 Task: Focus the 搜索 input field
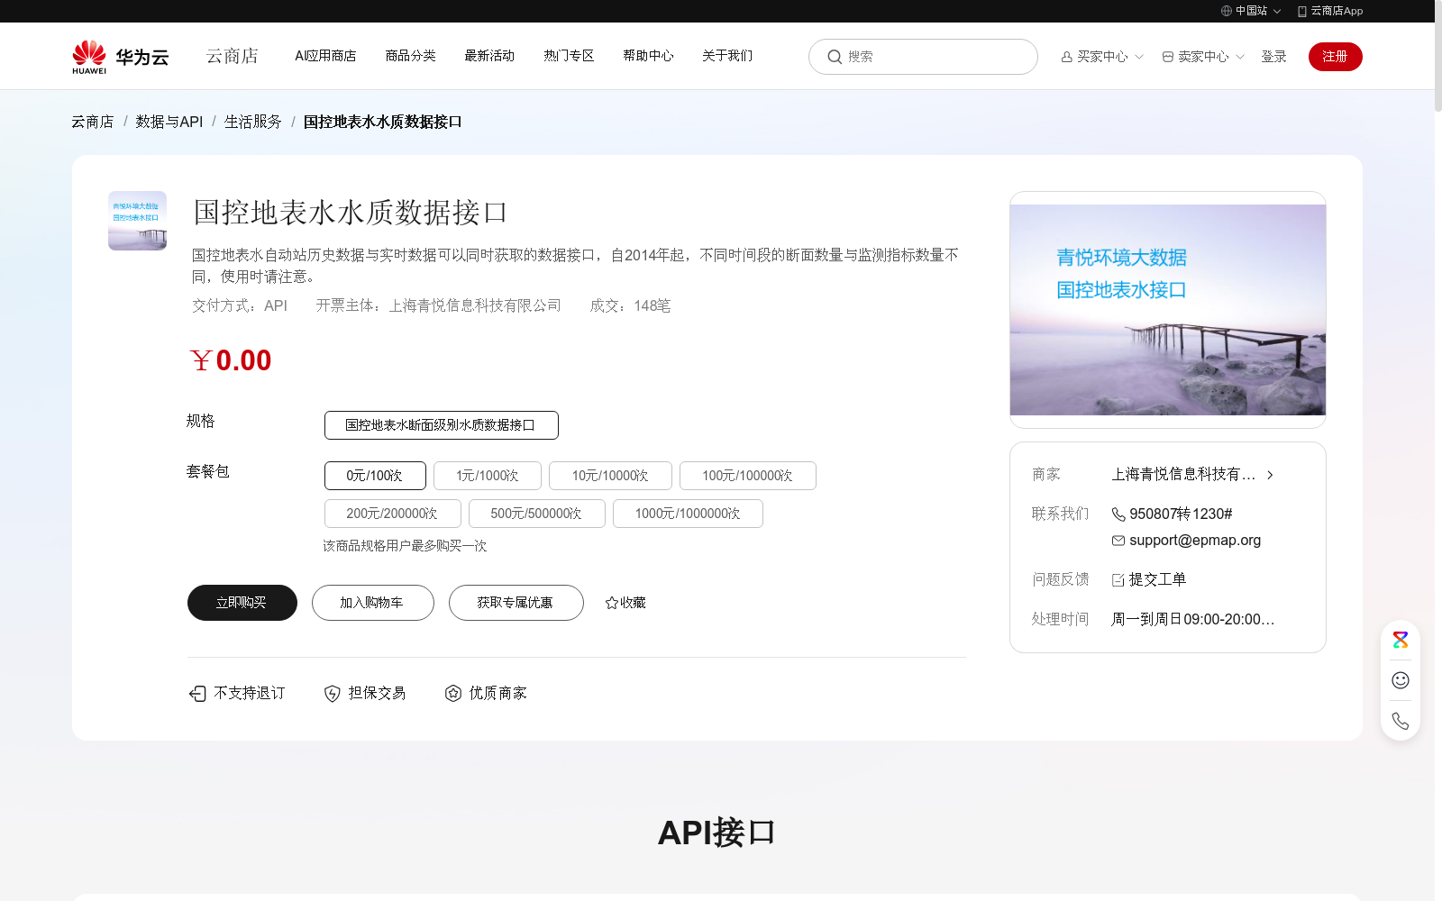point(923,57)
